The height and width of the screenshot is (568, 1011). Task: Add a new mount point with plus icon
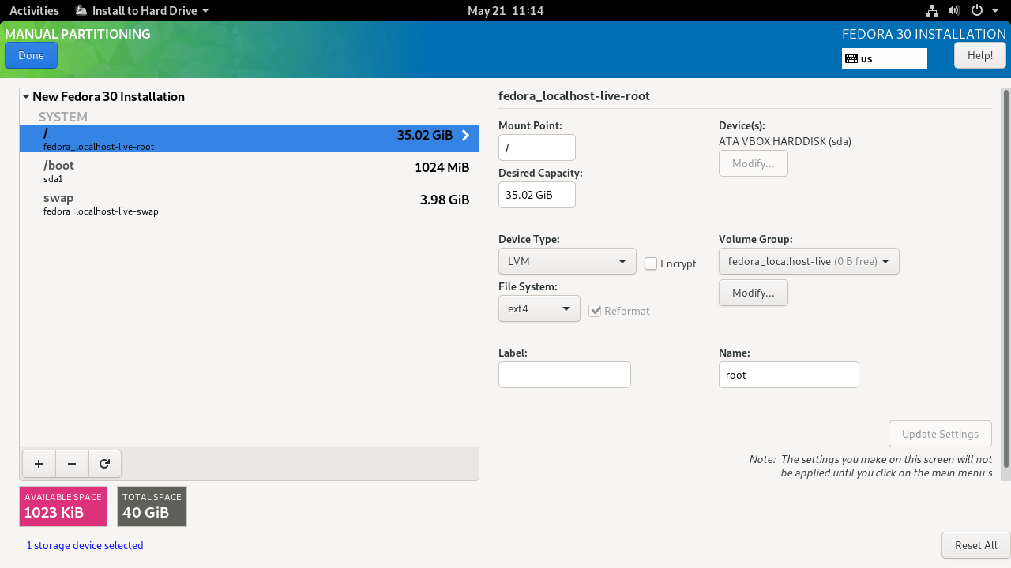click(x=39, y=465)
